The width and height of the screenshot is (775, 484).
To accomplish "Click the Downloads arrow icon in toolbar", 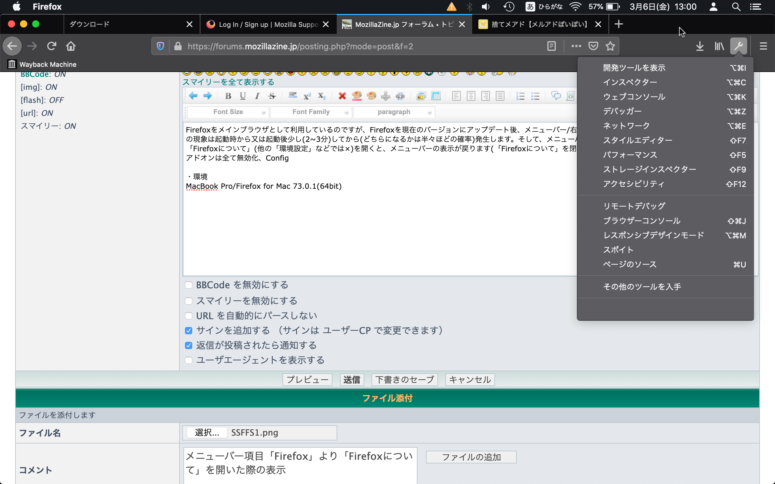I will click(x=700, y=46).
